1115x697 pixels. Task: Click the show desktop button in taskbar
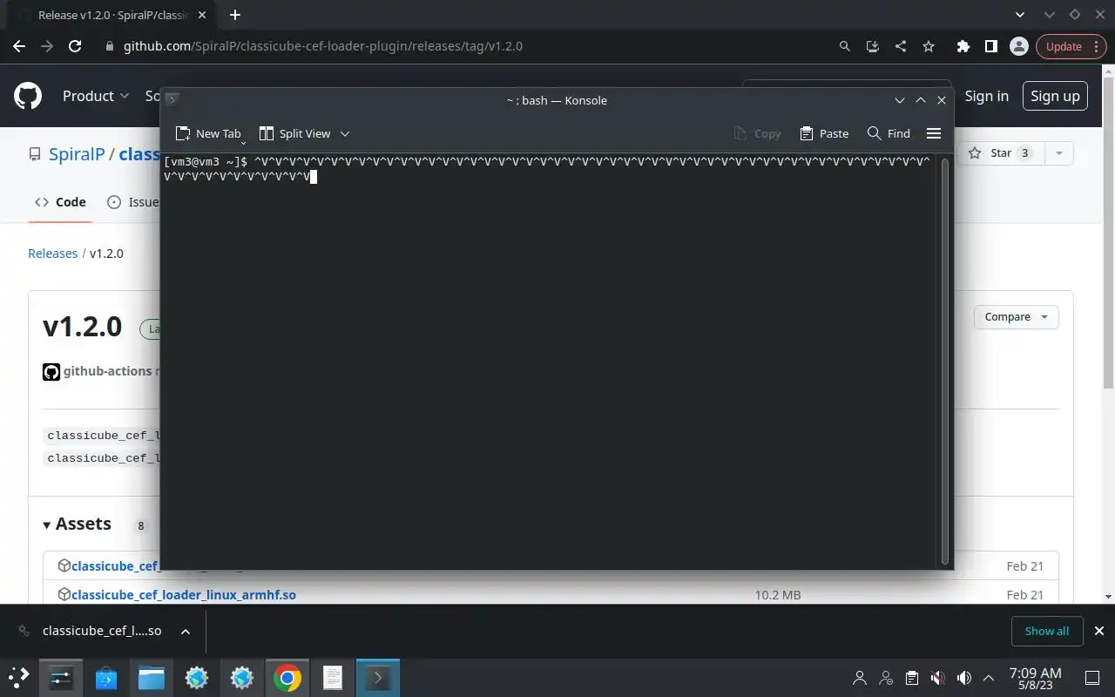(x=1092, y=678)
